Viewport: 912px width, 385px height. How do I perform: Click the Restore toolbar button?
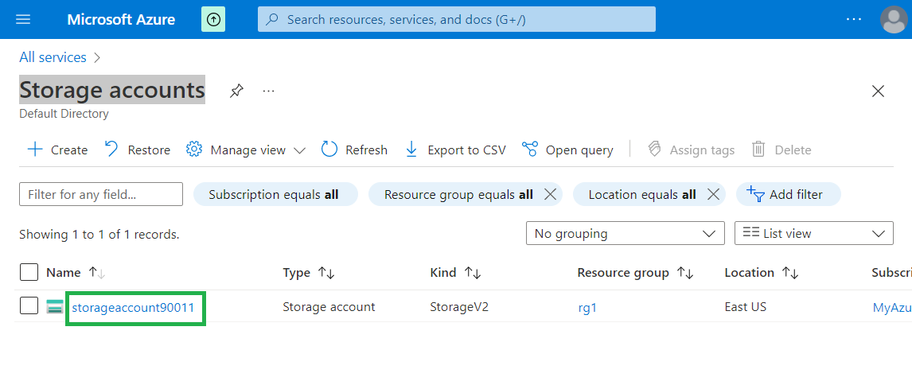coord(137,150)
